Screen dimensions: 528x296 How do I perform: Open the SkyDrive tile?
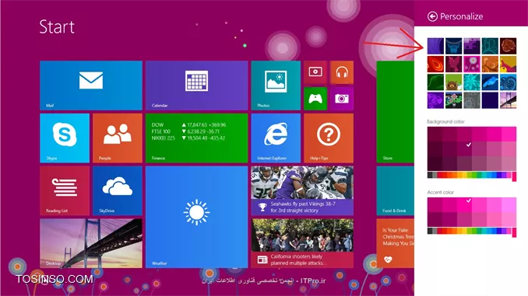(x=117, y=191)
